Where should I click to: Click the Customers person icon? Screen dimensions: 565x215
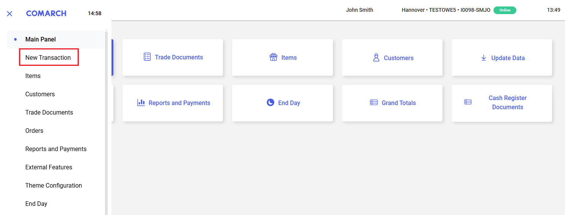click(x=376, y=58)
